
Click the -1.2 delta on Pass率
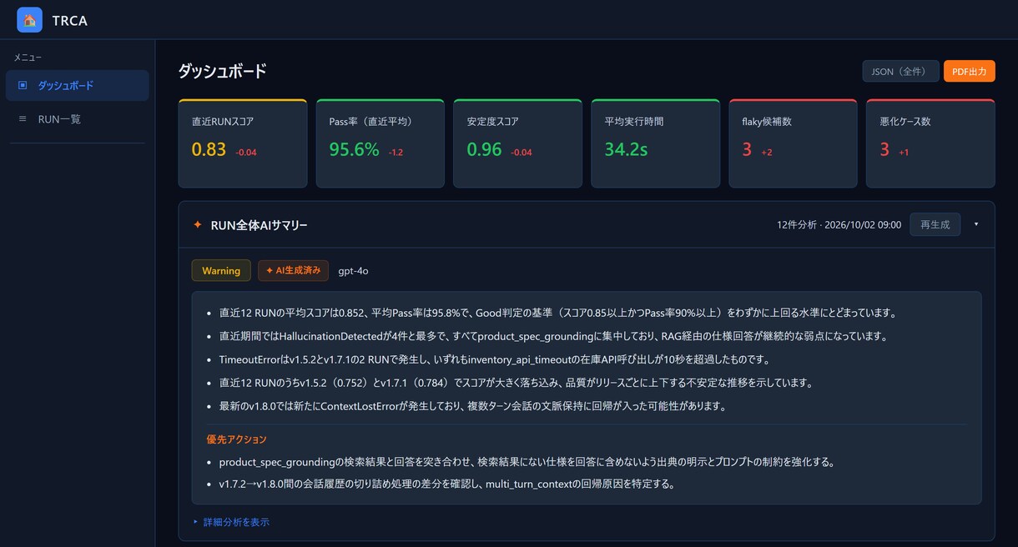(x=396, y=153)
